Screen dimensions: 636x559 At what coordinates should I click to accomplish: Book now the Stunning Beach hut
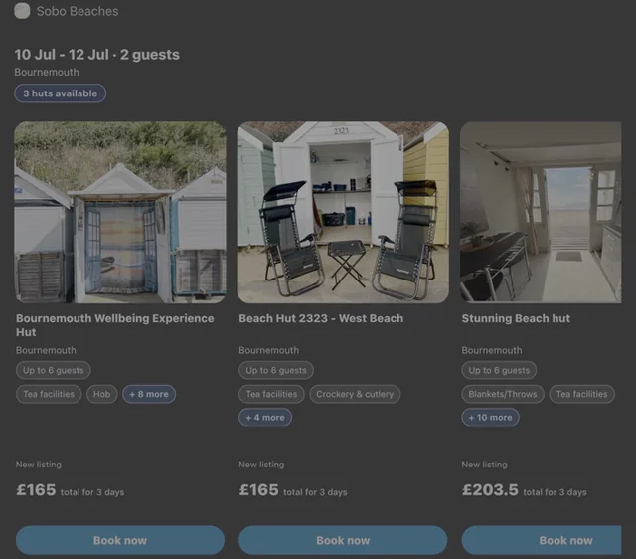[542, 540]
